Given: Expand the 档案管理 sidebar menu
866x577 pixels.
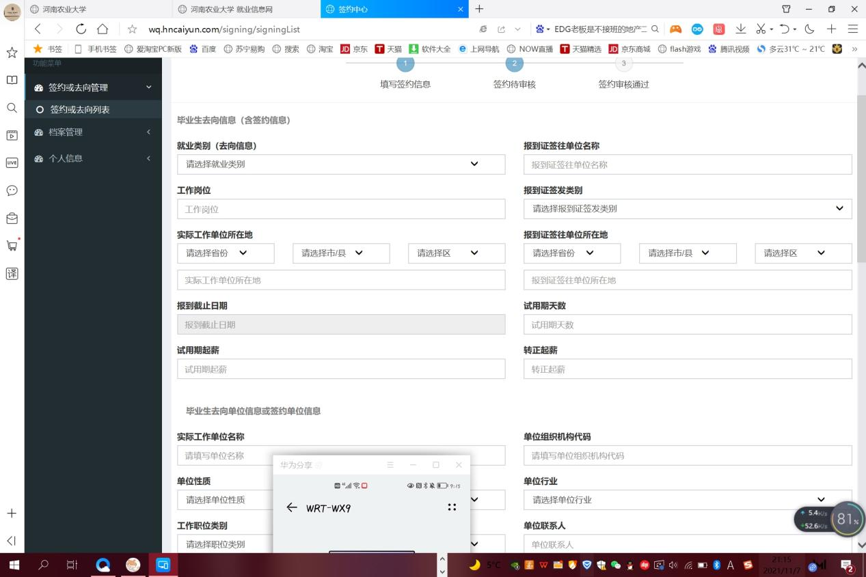Looking at the screenshot, I should coord(93,132).
